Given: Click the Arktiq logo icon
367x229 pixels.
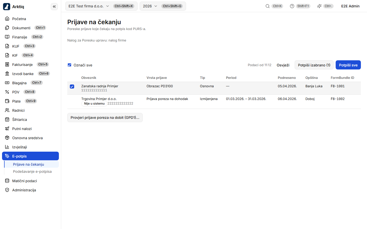Looking at the screenshot, I should click(7, 7).
